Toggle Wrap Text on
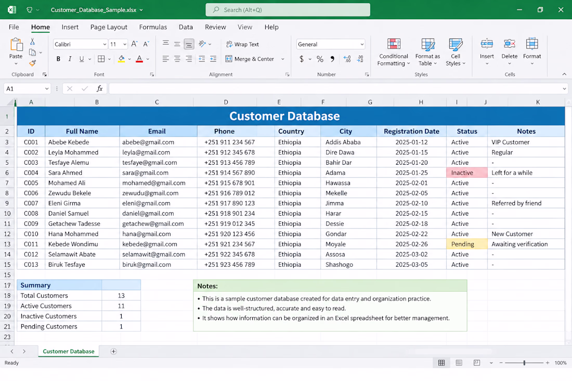The height and width of the screenshot is (381, 572). [x=243, y=44]
